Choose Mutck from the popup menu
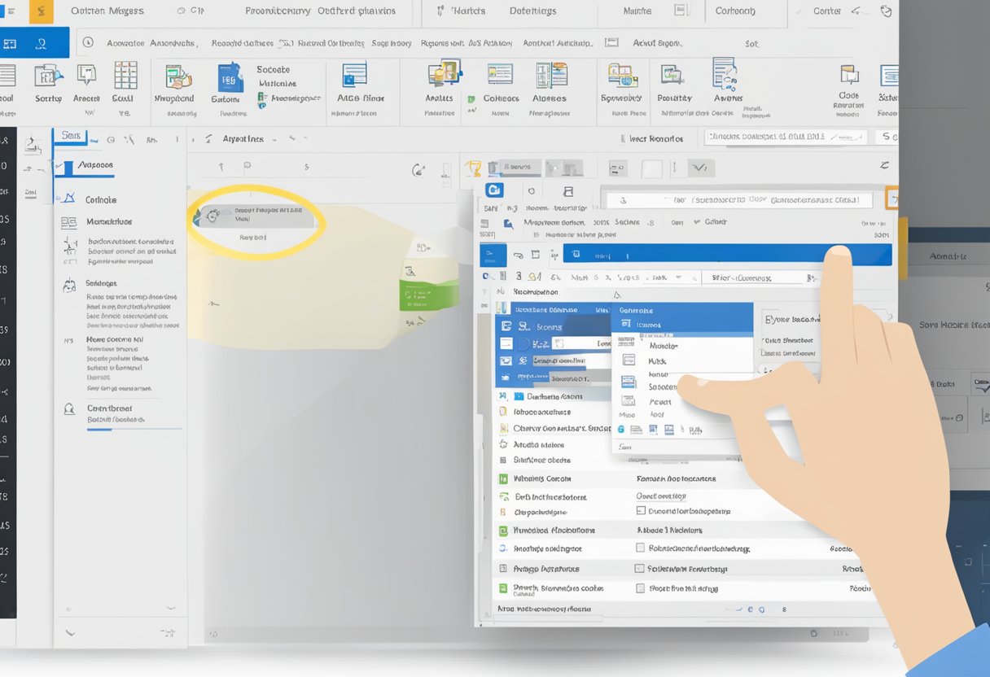990x677 pixels. (658, 360)
